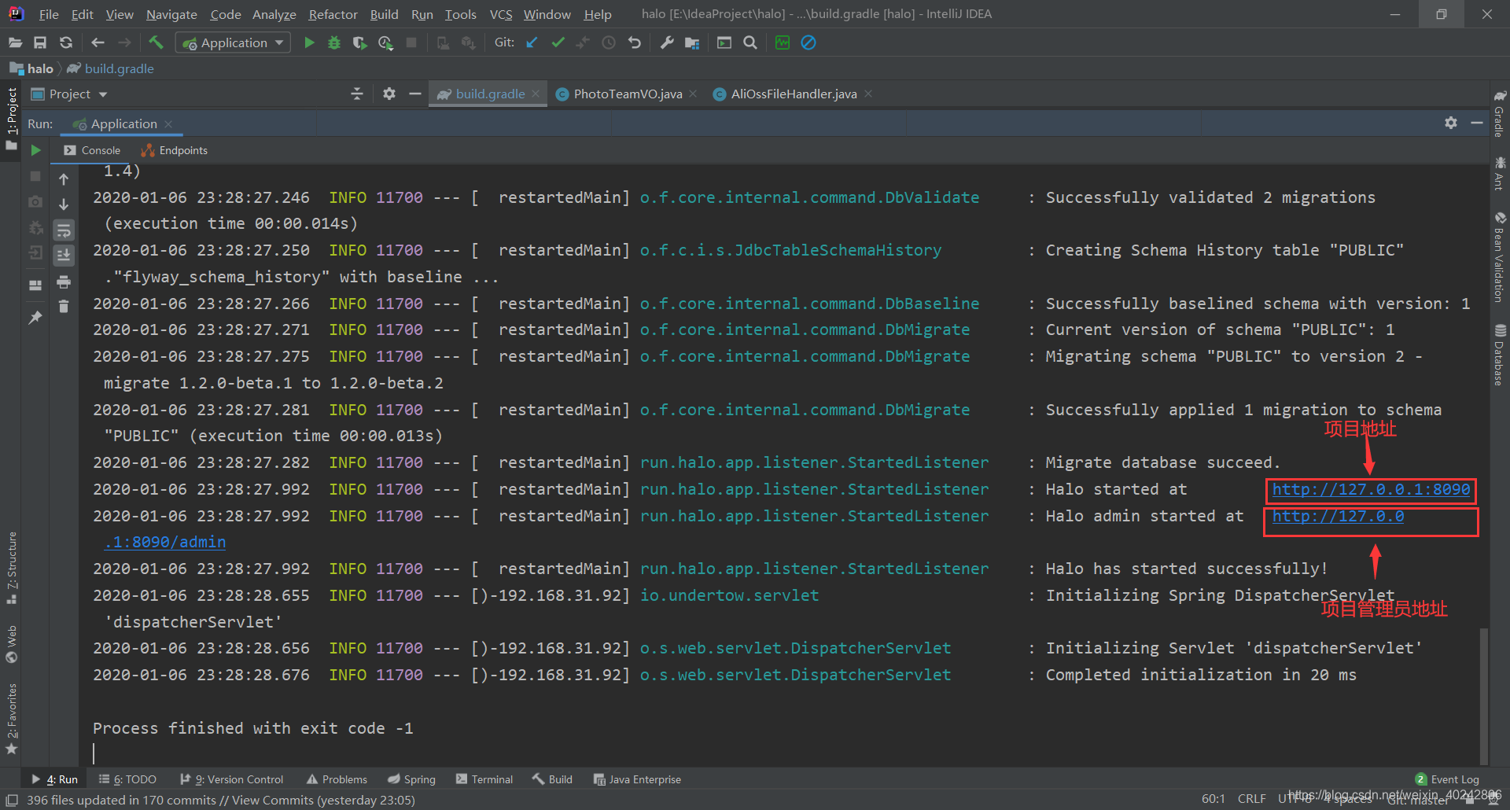Open the TODO tool window
Screen dimensions: 1510x810
(127, 779)
